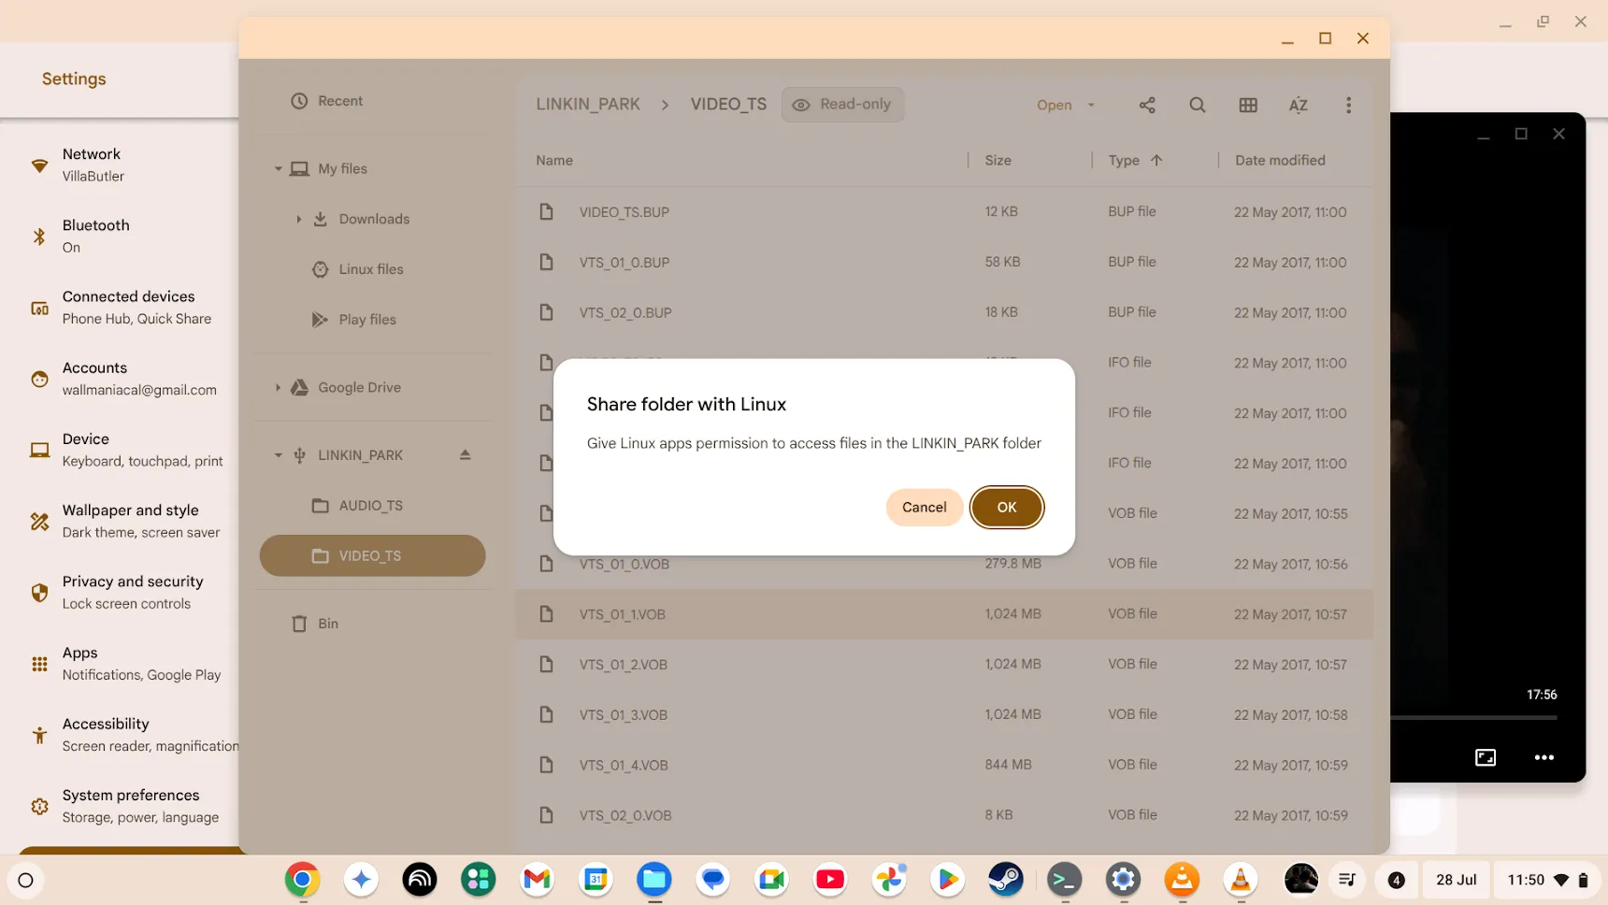1608x905 pixels.
Task: Toggle fullscreen in the video player window
Action: pyautogui.click(x=1486, y=757)
